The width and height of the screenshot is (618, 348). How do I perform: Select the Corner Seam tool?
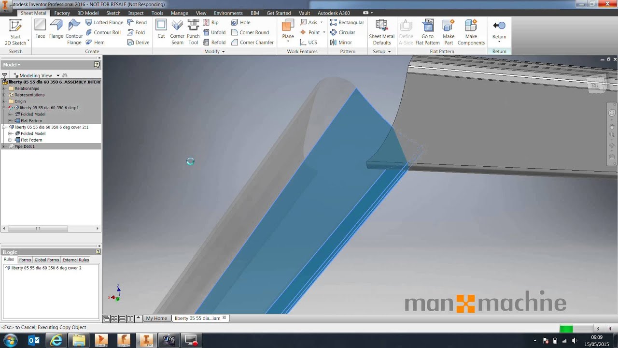(177, 32)
